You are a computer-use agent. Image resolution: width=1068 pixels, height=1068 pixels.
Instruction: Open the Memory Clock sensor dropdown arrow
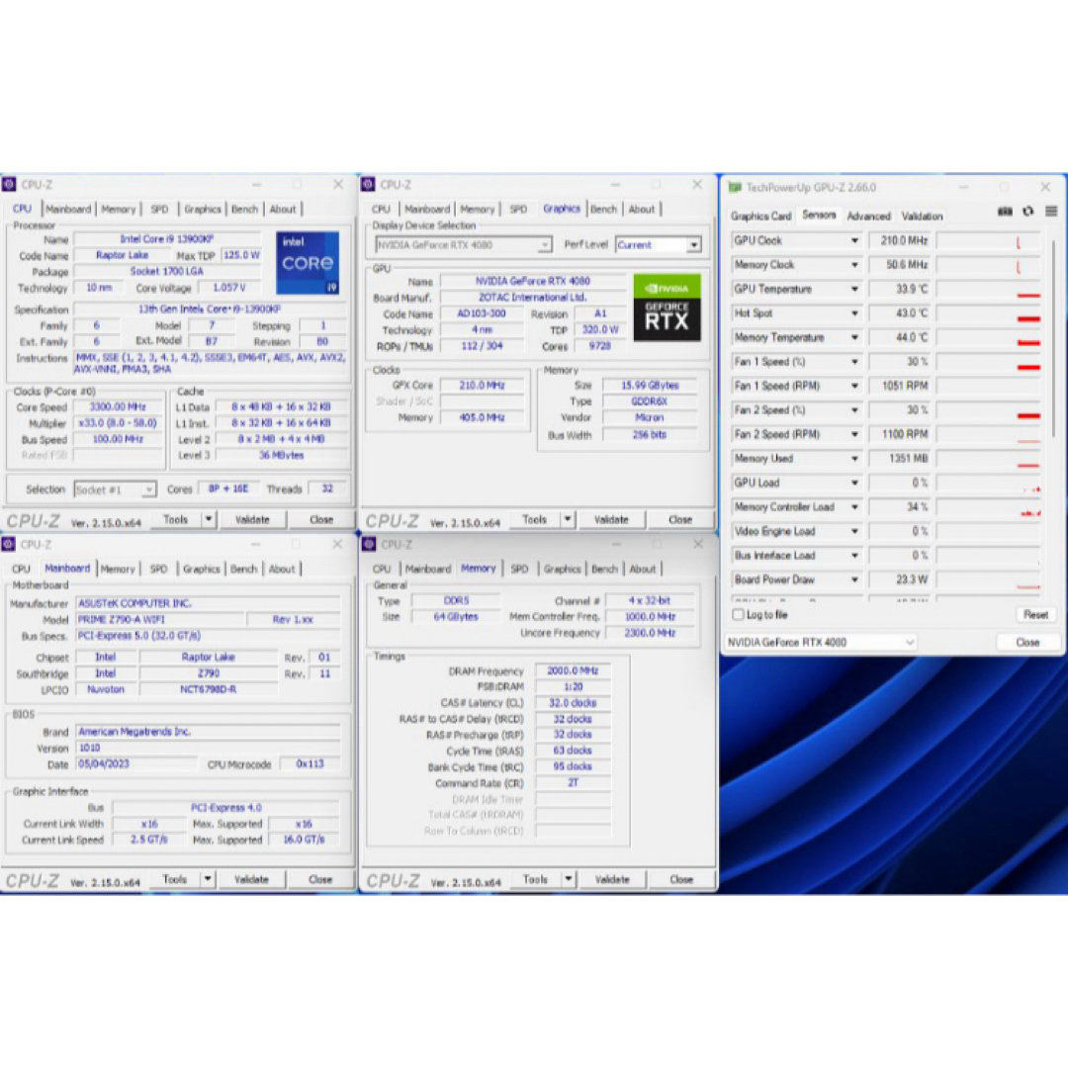pyautogui.click(x=854, y=265)
